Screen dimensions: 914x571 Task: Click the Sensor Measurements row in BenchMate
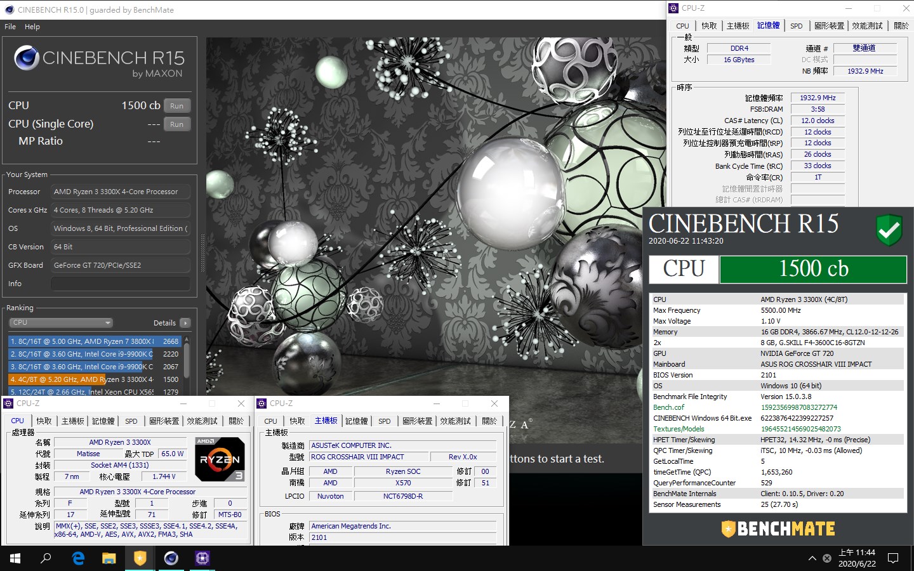(x=778, y=504)
